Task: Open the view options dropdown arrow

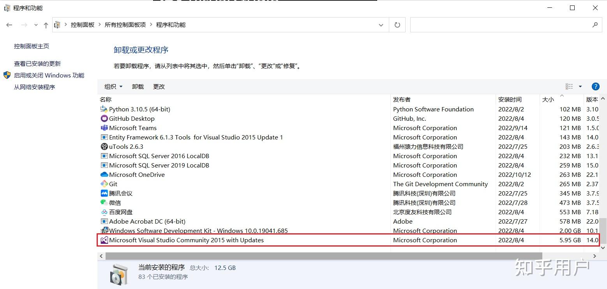Action: click(580, 86)
